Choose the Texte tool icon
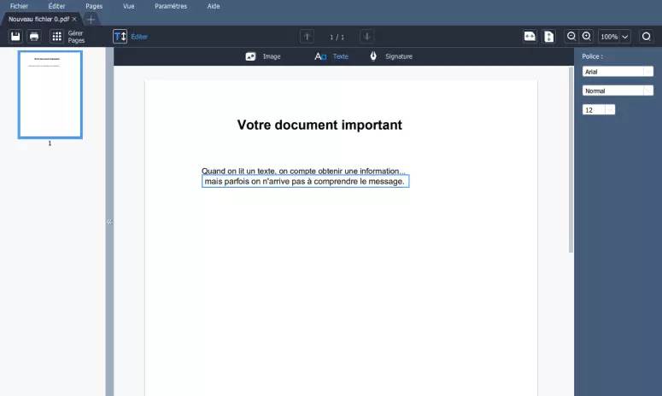The width and height of the screenshot is (662, 396). (x=320, y=56)
